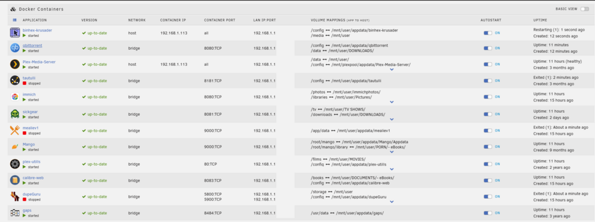This screenshot has height=222, width=595.
Task: Click the Uptime column header
Action: [540, 20]
